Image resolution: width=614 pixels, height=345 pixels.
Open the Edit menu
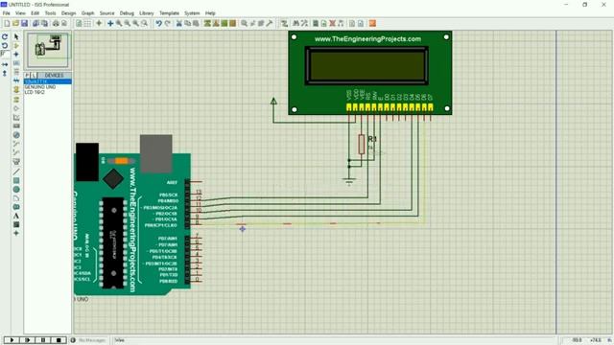[x=35, y=12]
